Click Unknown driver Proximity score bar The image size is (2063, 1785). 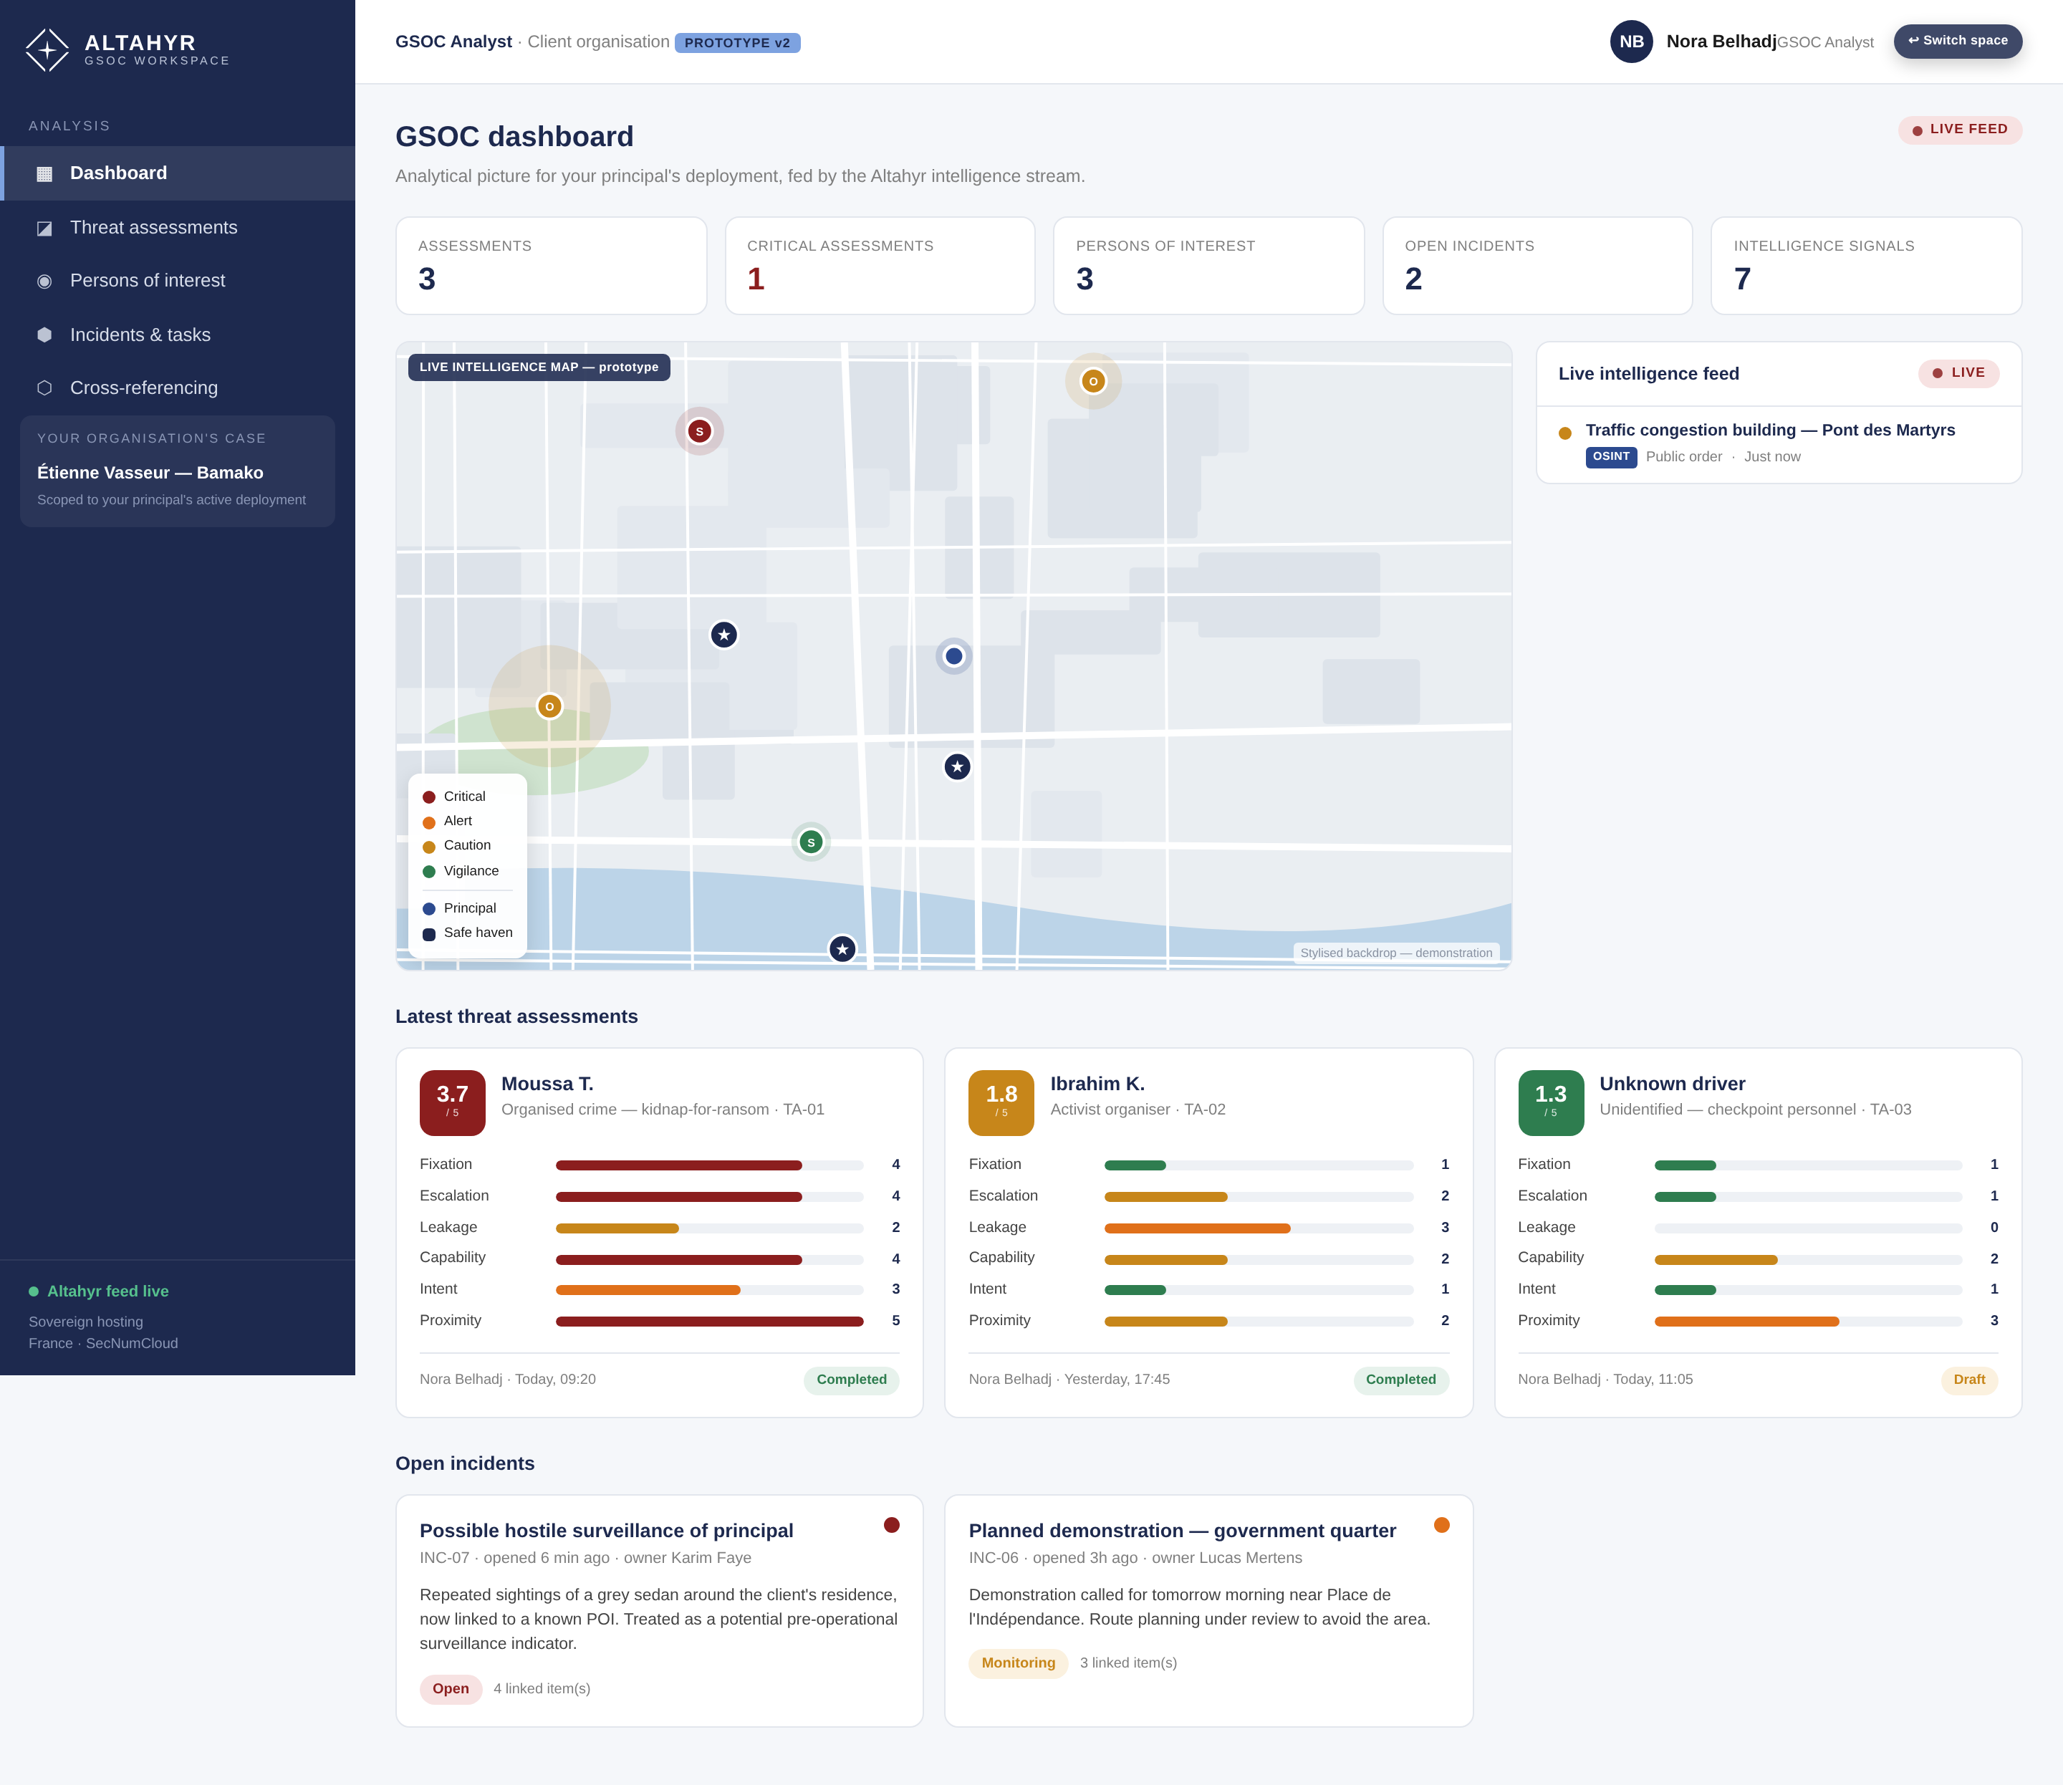1808,1321
